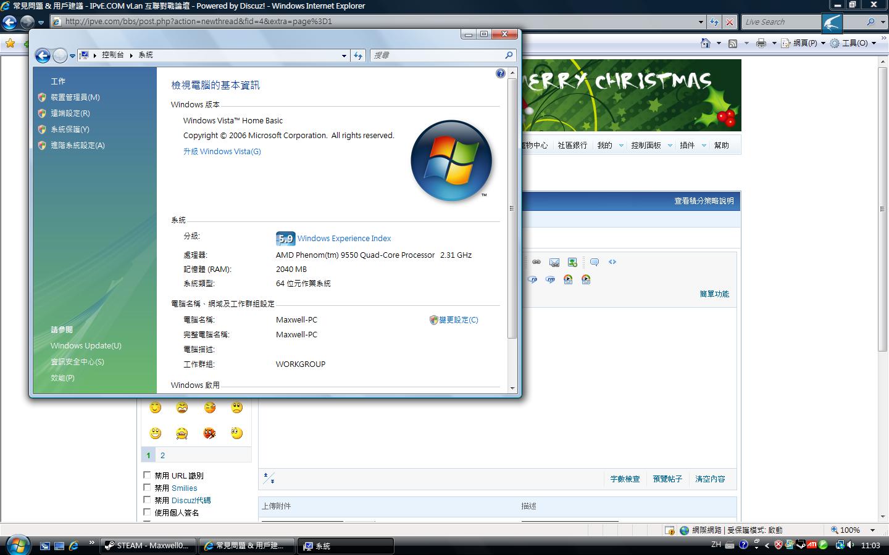Click the RSS feeds icon in IE
This screenshot has width=889, height=555.
733,43
